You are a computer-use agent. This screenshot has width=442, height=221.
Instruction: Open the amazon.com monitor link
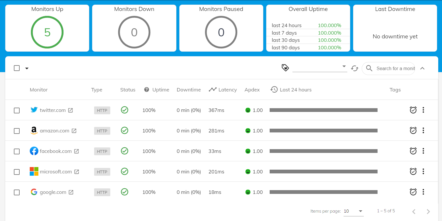pos(54,131)
